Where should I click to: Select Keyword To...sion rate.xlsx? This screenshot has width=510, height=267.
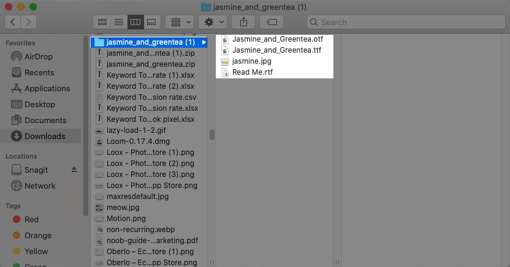[148, 108]
